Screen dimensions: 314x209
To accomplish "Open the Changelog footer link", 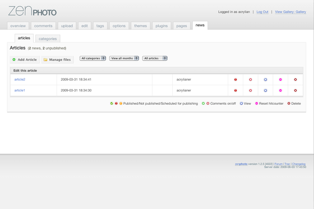I will pyautogui.click(x=299, y=164).
